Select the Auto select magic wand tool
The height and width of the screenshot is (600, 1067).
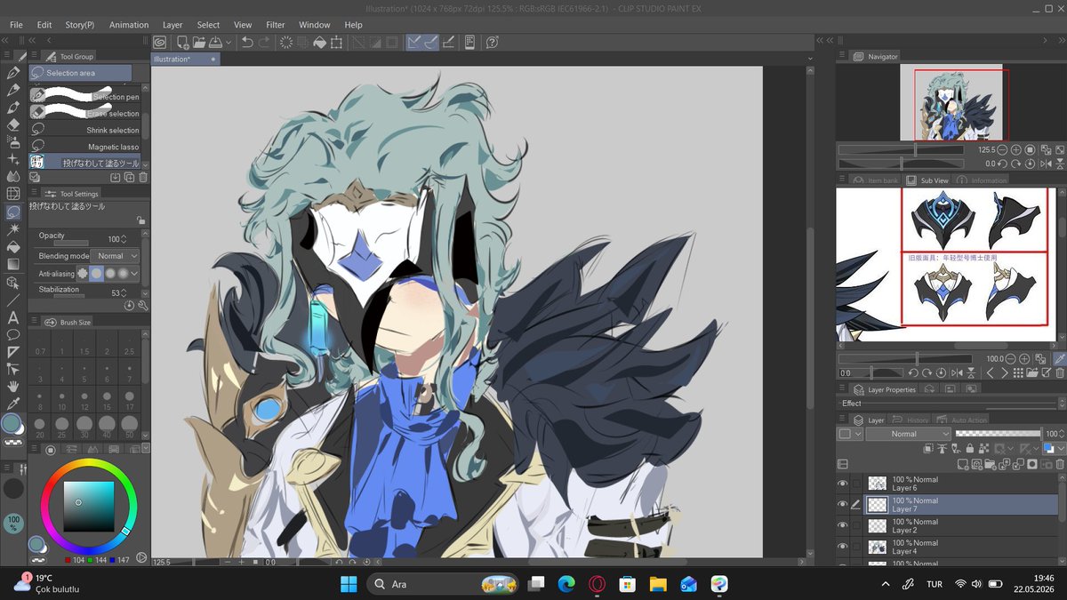point(13,229)
